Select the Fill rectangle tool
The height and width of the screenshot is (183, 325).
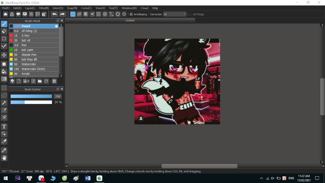pyautogui.click(x=4, y=64)
